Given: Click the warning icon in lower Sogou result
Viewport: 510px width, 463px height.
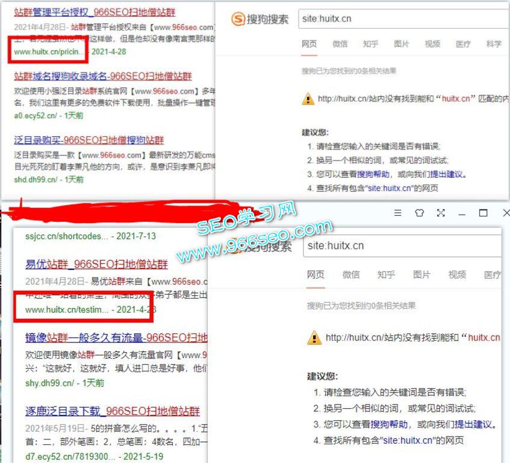Looking at the screenshot, I should 314,338.
